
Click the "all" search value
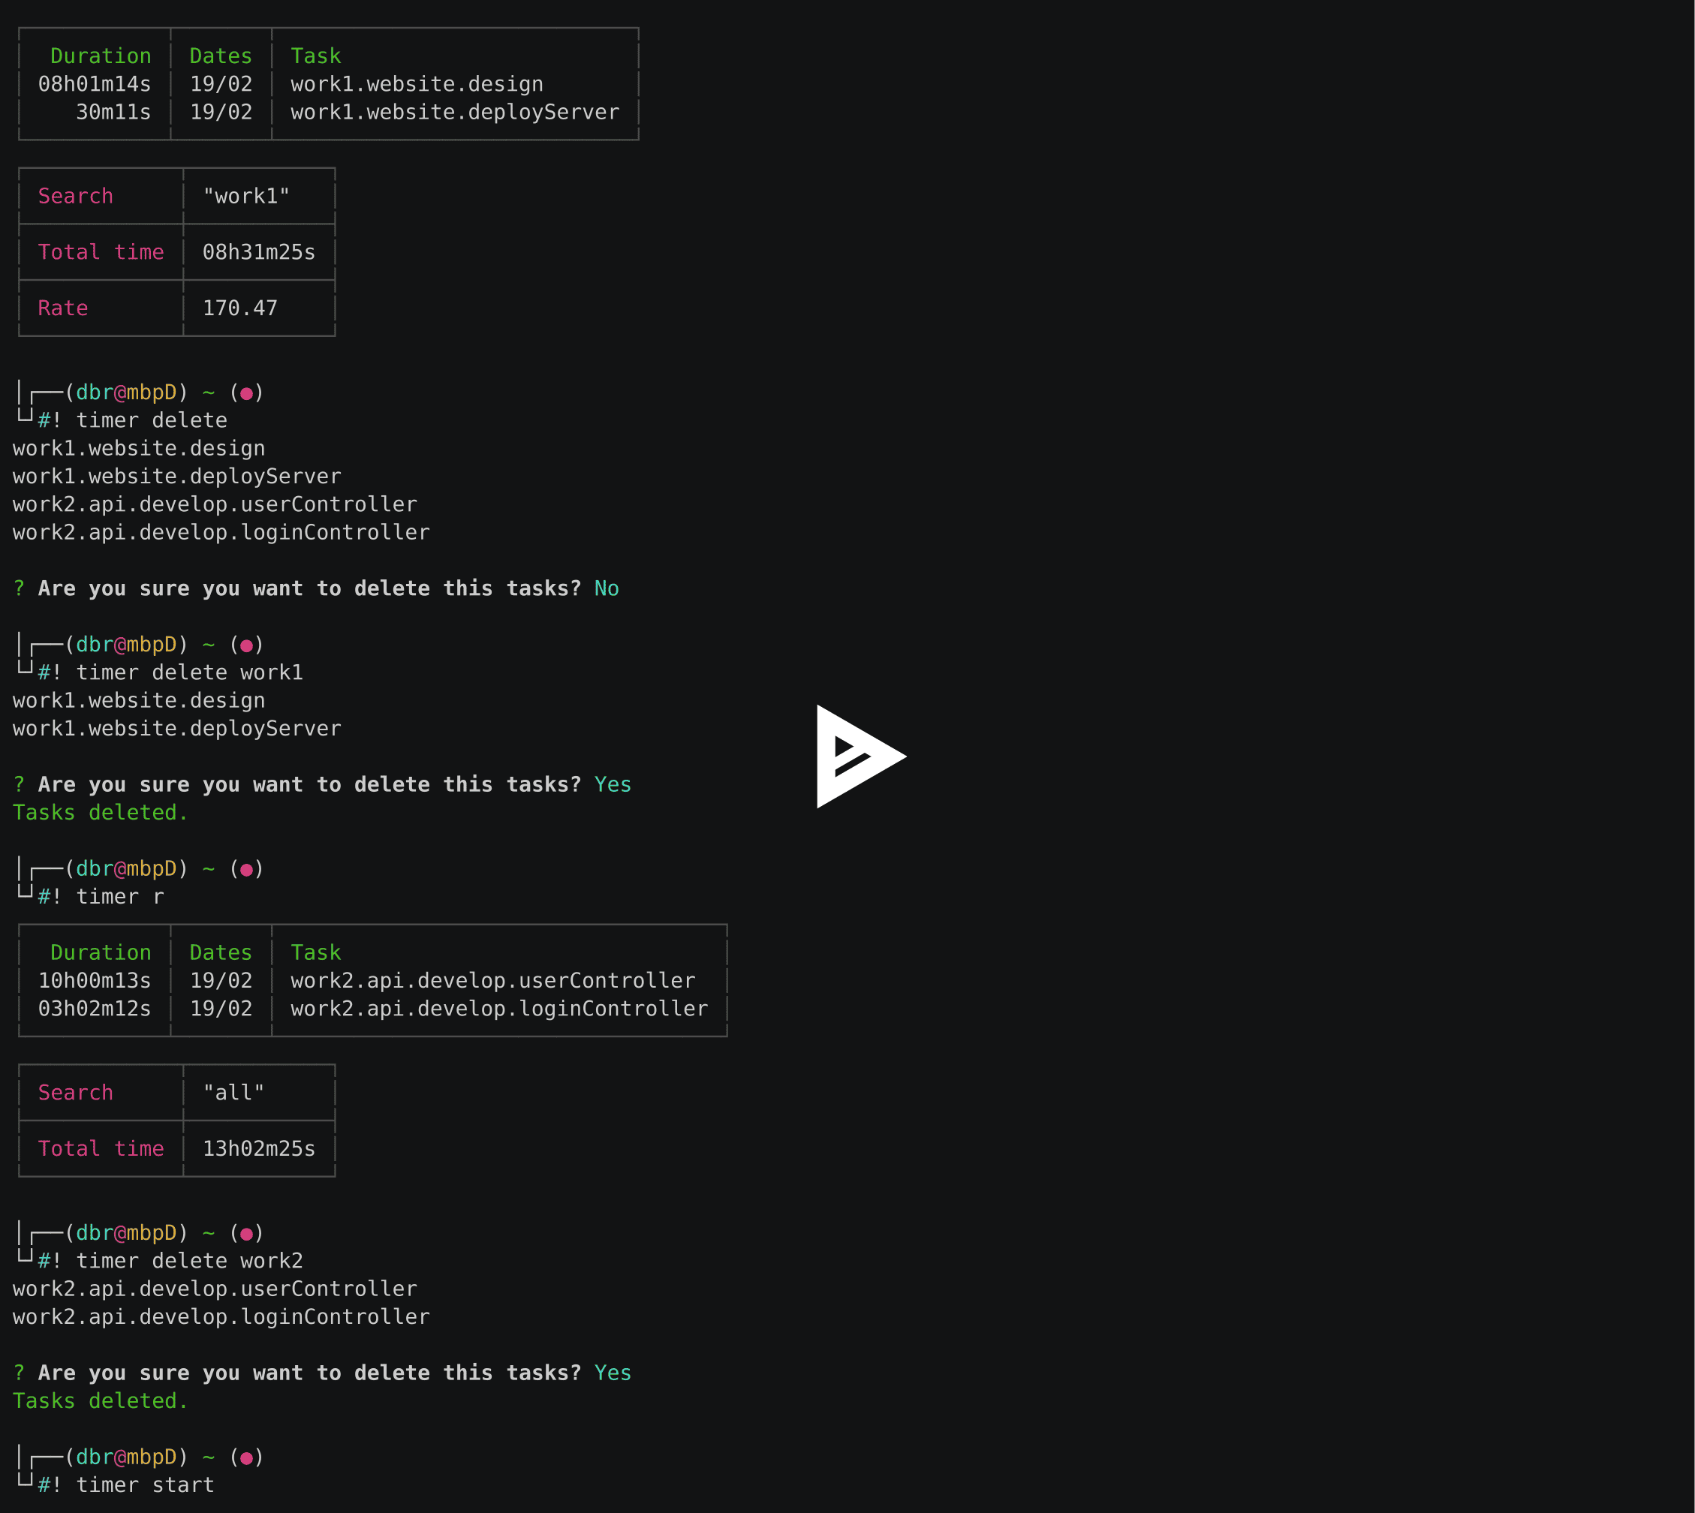pos(233,1093)
